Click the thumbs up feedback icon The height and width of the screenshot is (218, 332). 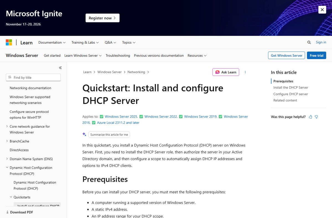point(310,117)
